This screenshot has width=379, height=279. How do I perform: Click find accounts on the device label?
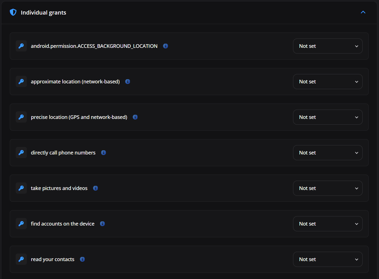coord(63,224)
